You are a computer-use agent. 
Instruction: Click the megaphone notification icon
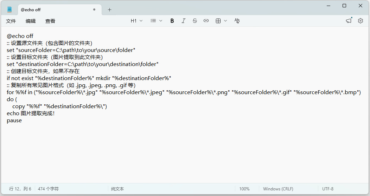[x=349, y=21]
